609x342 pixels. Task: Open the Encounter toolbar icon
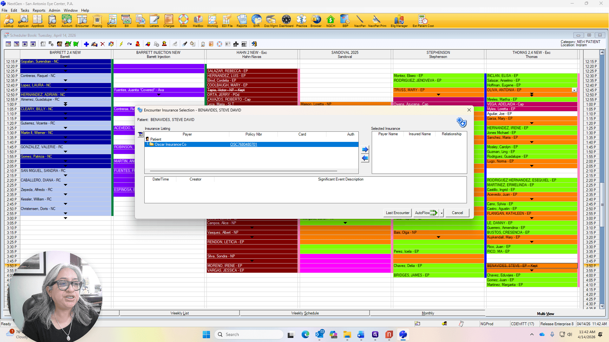[x=82, y=21]
